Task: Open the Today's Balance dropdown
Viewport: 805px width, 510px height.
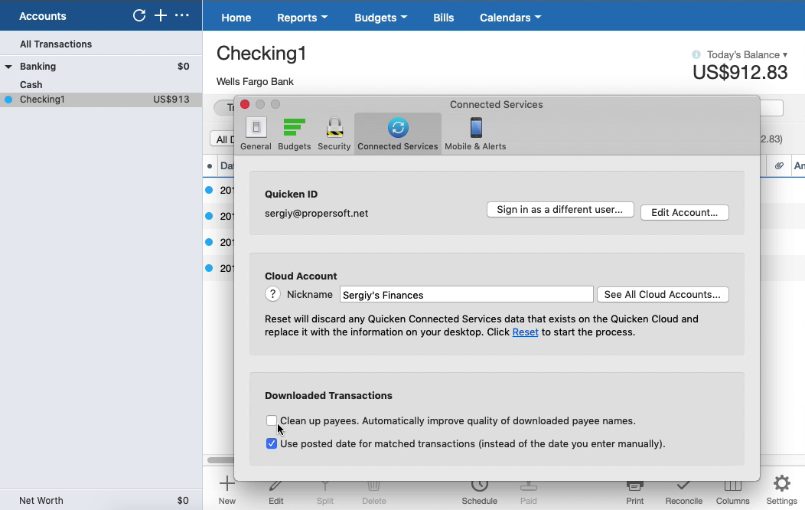Action: tap(747, 54)
